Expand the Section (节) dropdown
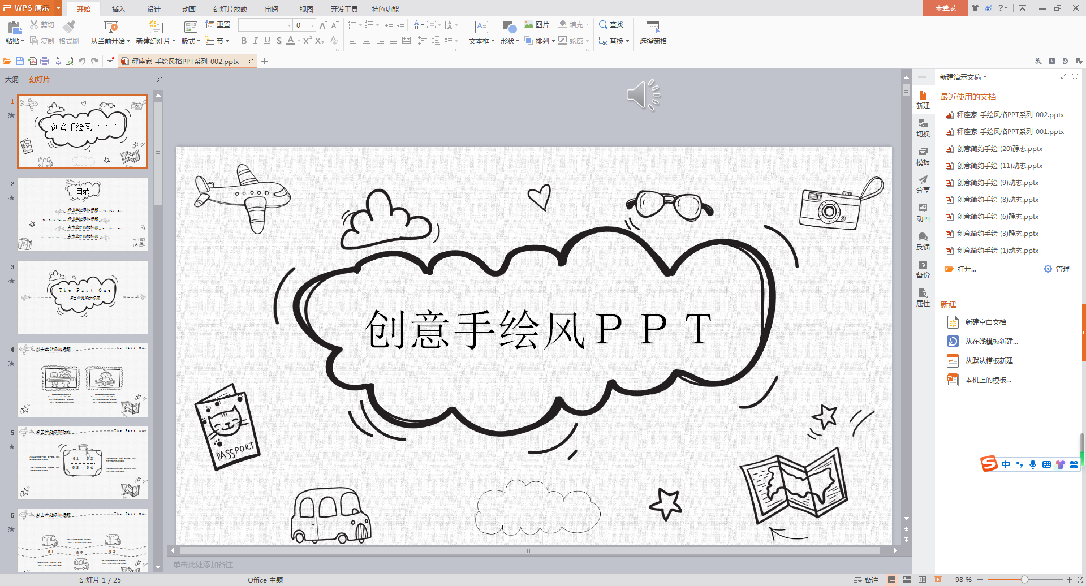The image size is (1086, 586). [227, 41]
